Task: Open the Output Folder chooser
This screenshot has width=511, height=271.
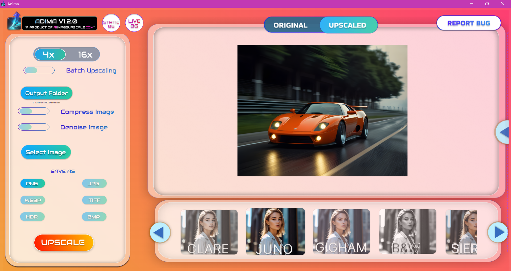Action: (46, 93)
